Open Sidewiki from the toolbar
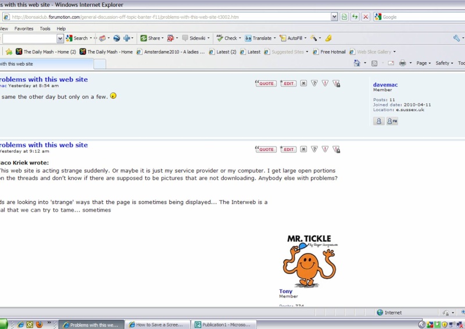The image size is (465, 329). coord(194,38)
